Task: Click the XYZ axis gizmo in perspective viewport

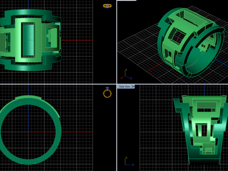Action: [126, 74]
